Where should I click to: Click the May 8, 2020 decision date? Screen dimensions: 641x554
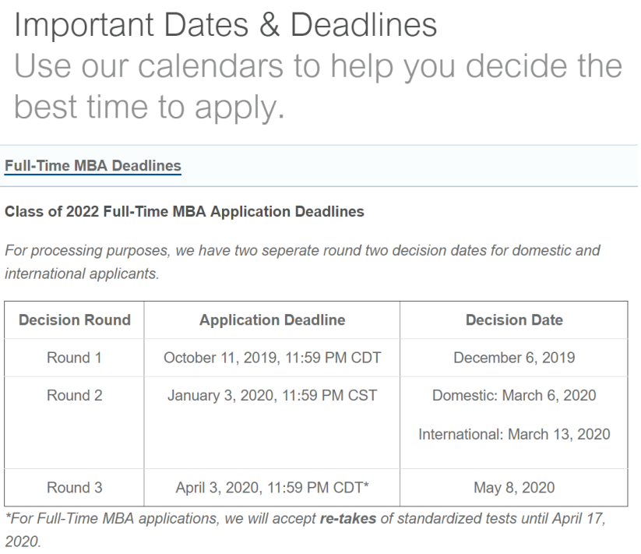(514, 488)
